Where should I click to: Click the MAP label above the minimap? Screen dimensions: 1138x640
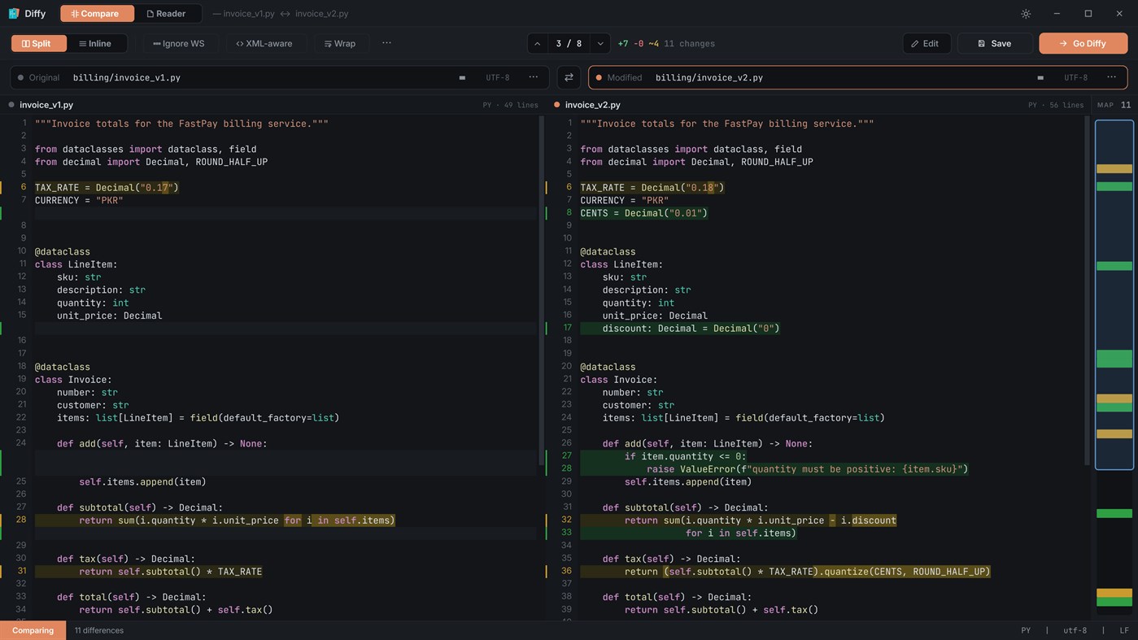pyautogui.click(x=1105, y=104)
